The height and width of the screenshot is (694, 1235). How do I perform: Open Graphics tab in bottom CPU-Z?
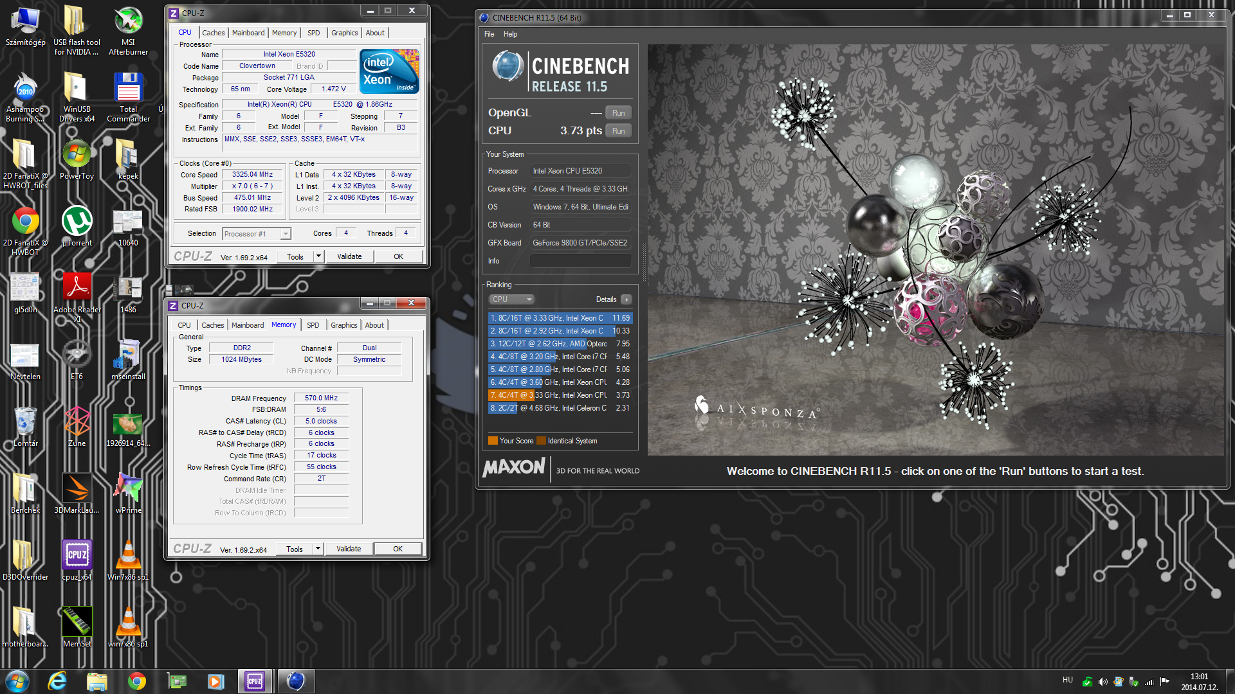pyautogui.click(x=344, y=325)
